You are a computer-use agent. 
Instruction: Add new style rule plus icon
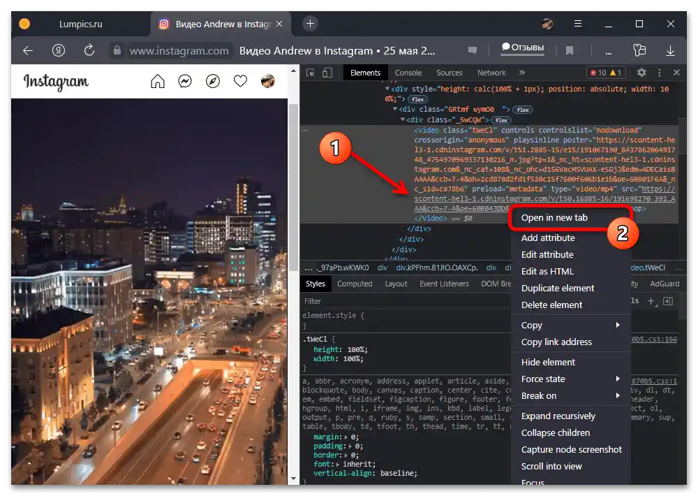click(652, 301)
